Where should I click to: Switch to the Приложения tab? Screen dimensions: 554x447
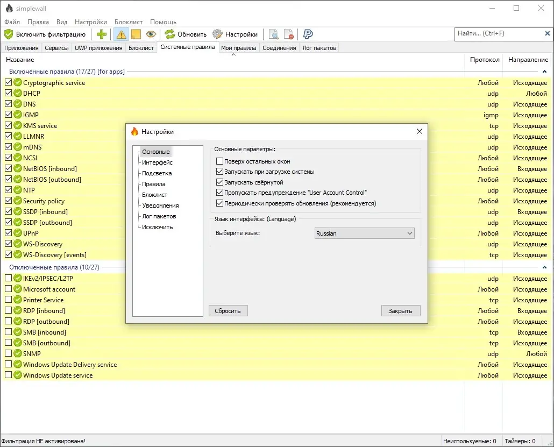(x=21, y=48)
